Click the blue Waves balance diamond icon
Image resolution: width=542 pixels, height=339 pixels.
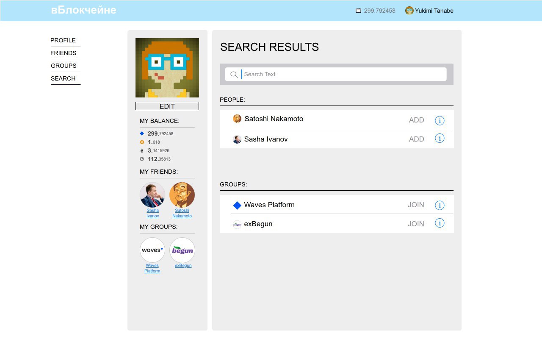coord(142,133)
